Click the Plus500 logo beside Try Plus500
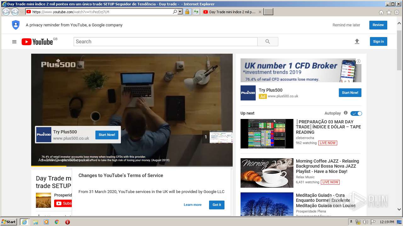The image size is (403, 226). (248, 93)
